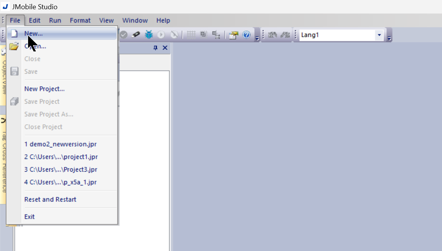The image size is (442, 251).
Task: Click the first greyed handshake icon in toolbar
Action: click(x=273, y=35)
